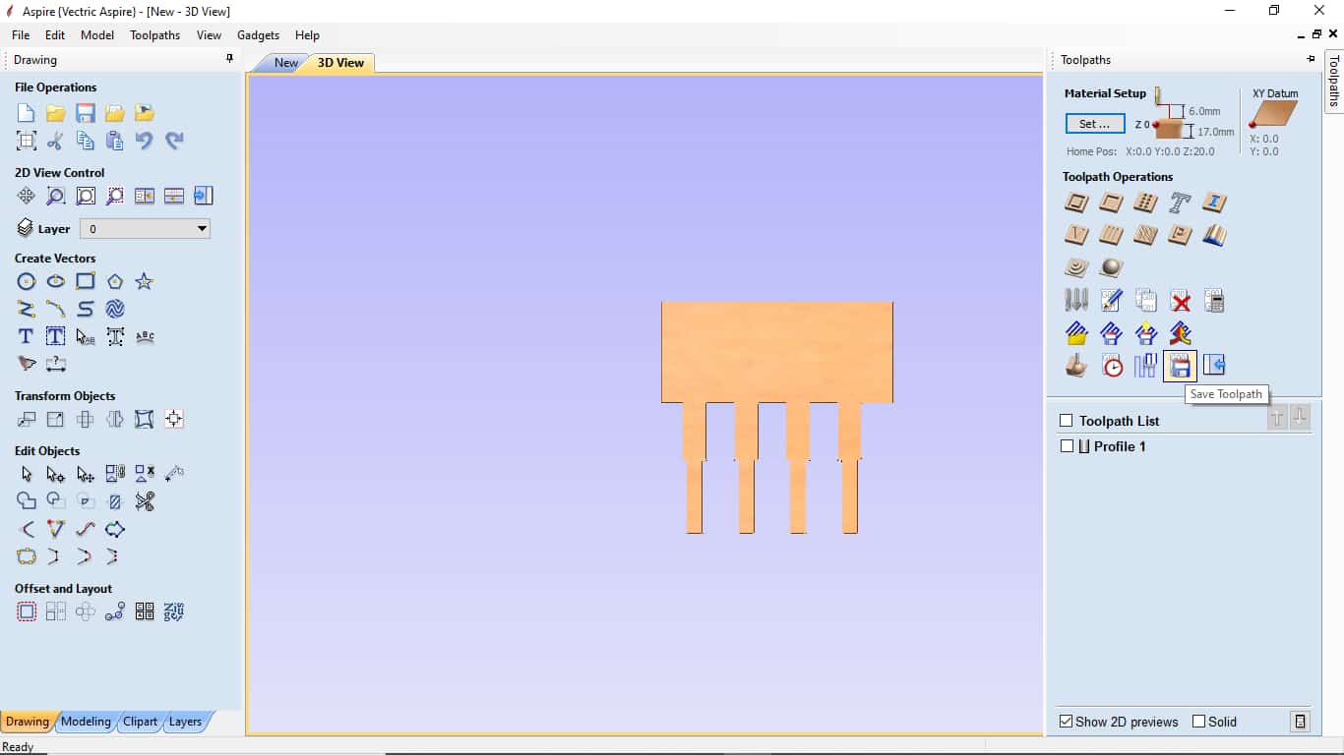Click the XY Datum material thumbnail
Viewport: 1344px width, 755px height.
coord(1273,115)
